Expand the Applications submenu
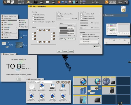The image size is (131, 105). [9, 18]
